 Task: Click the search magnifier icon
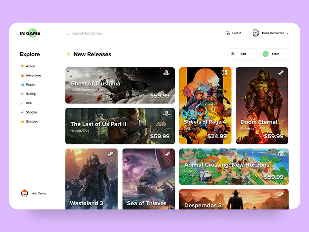tap(67, 33)
